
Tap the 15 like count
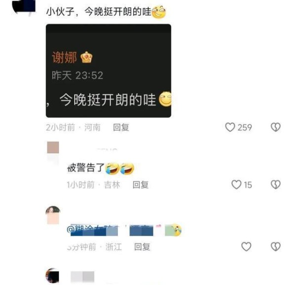pos(248,185)
